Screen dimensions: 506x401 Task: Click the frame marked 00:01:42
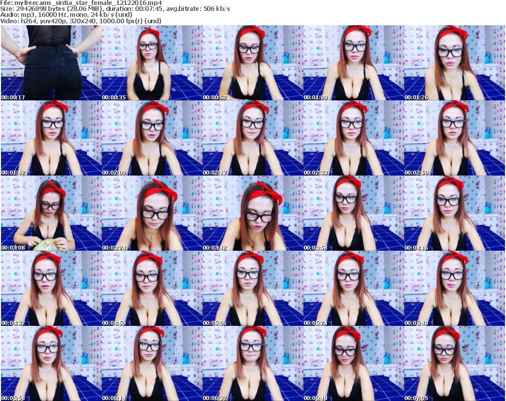point(51,138)
